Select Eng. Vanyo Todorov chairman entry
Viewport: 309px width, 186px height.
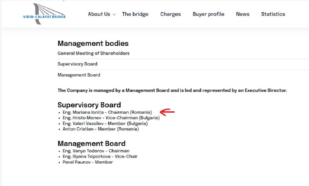click(96, 151)
